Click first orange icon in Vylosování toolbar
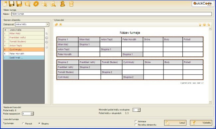The height and width of the screenshot is (129, 216). pos(56,25)
